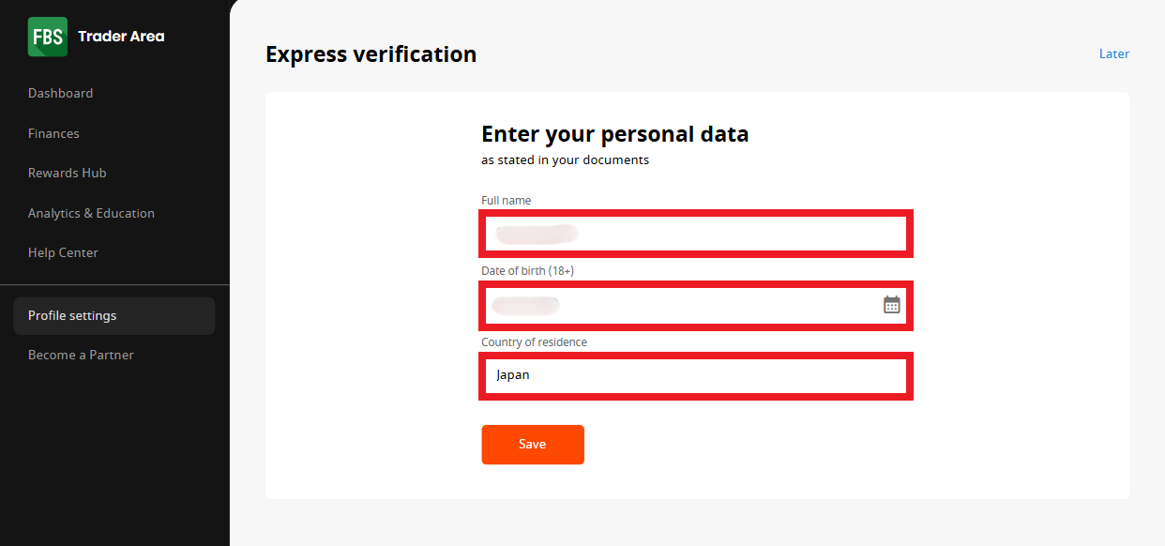Open Rewards Hub from the sidebar
The height and width of the screenshot is (546, 1165).
pyautogui.click(x=68, y=173)
